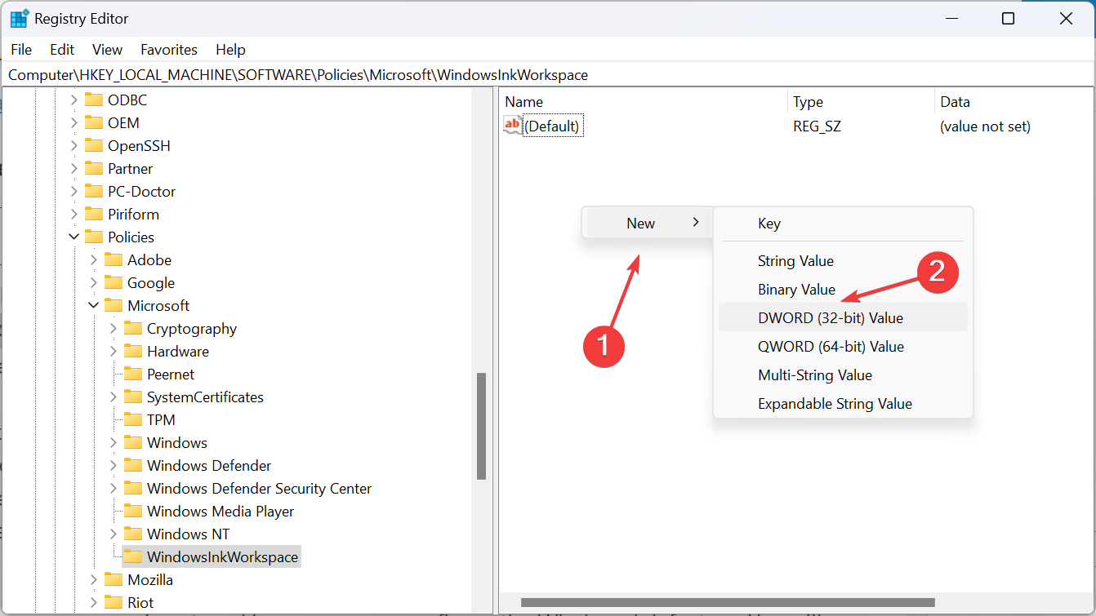Click the TPM folder icon
The width and height of the screenshot is (1096, 616).
coord(133,420)
